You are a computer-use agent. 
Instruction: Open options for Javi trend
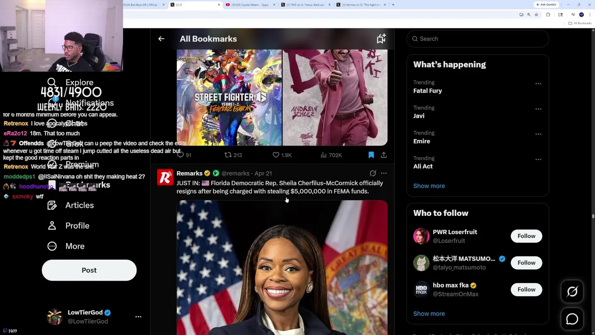(538, 109)
